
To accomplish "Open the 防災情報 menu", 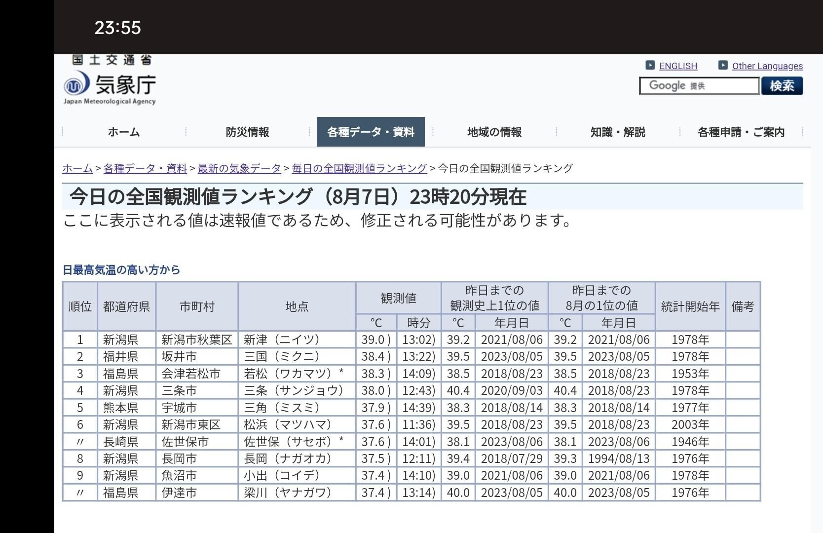I will (x=248, y=132).
